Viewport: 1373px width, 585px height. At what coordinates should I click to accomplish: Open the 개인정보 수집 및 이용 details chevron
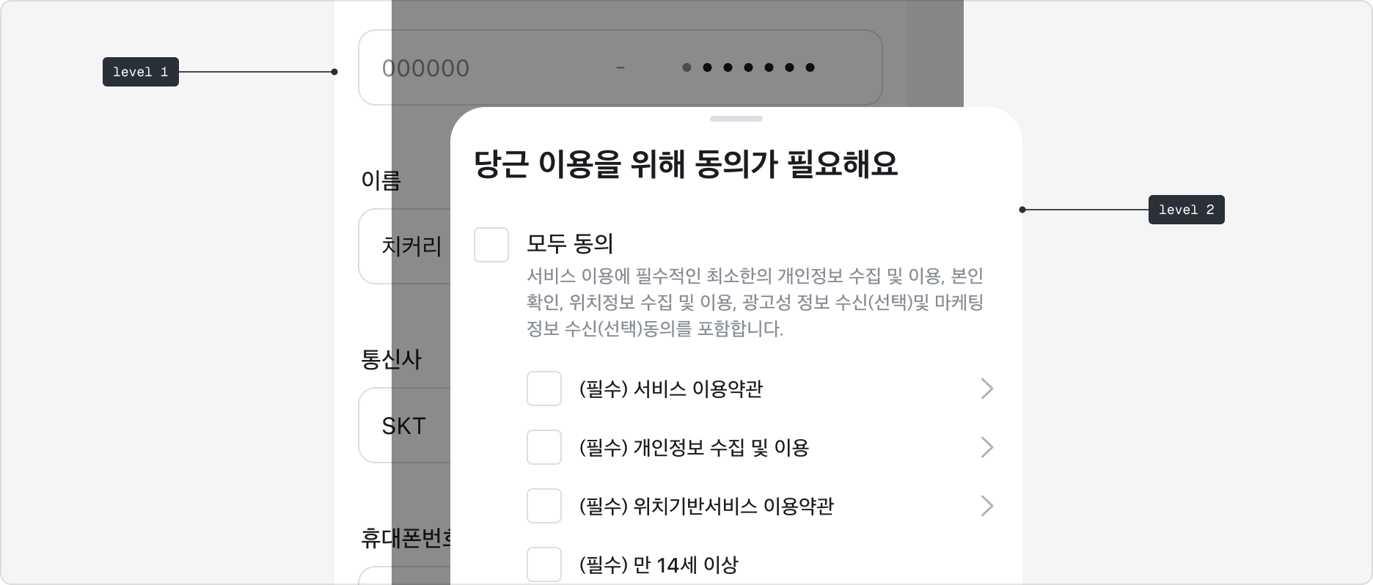(x=987, y=447)
